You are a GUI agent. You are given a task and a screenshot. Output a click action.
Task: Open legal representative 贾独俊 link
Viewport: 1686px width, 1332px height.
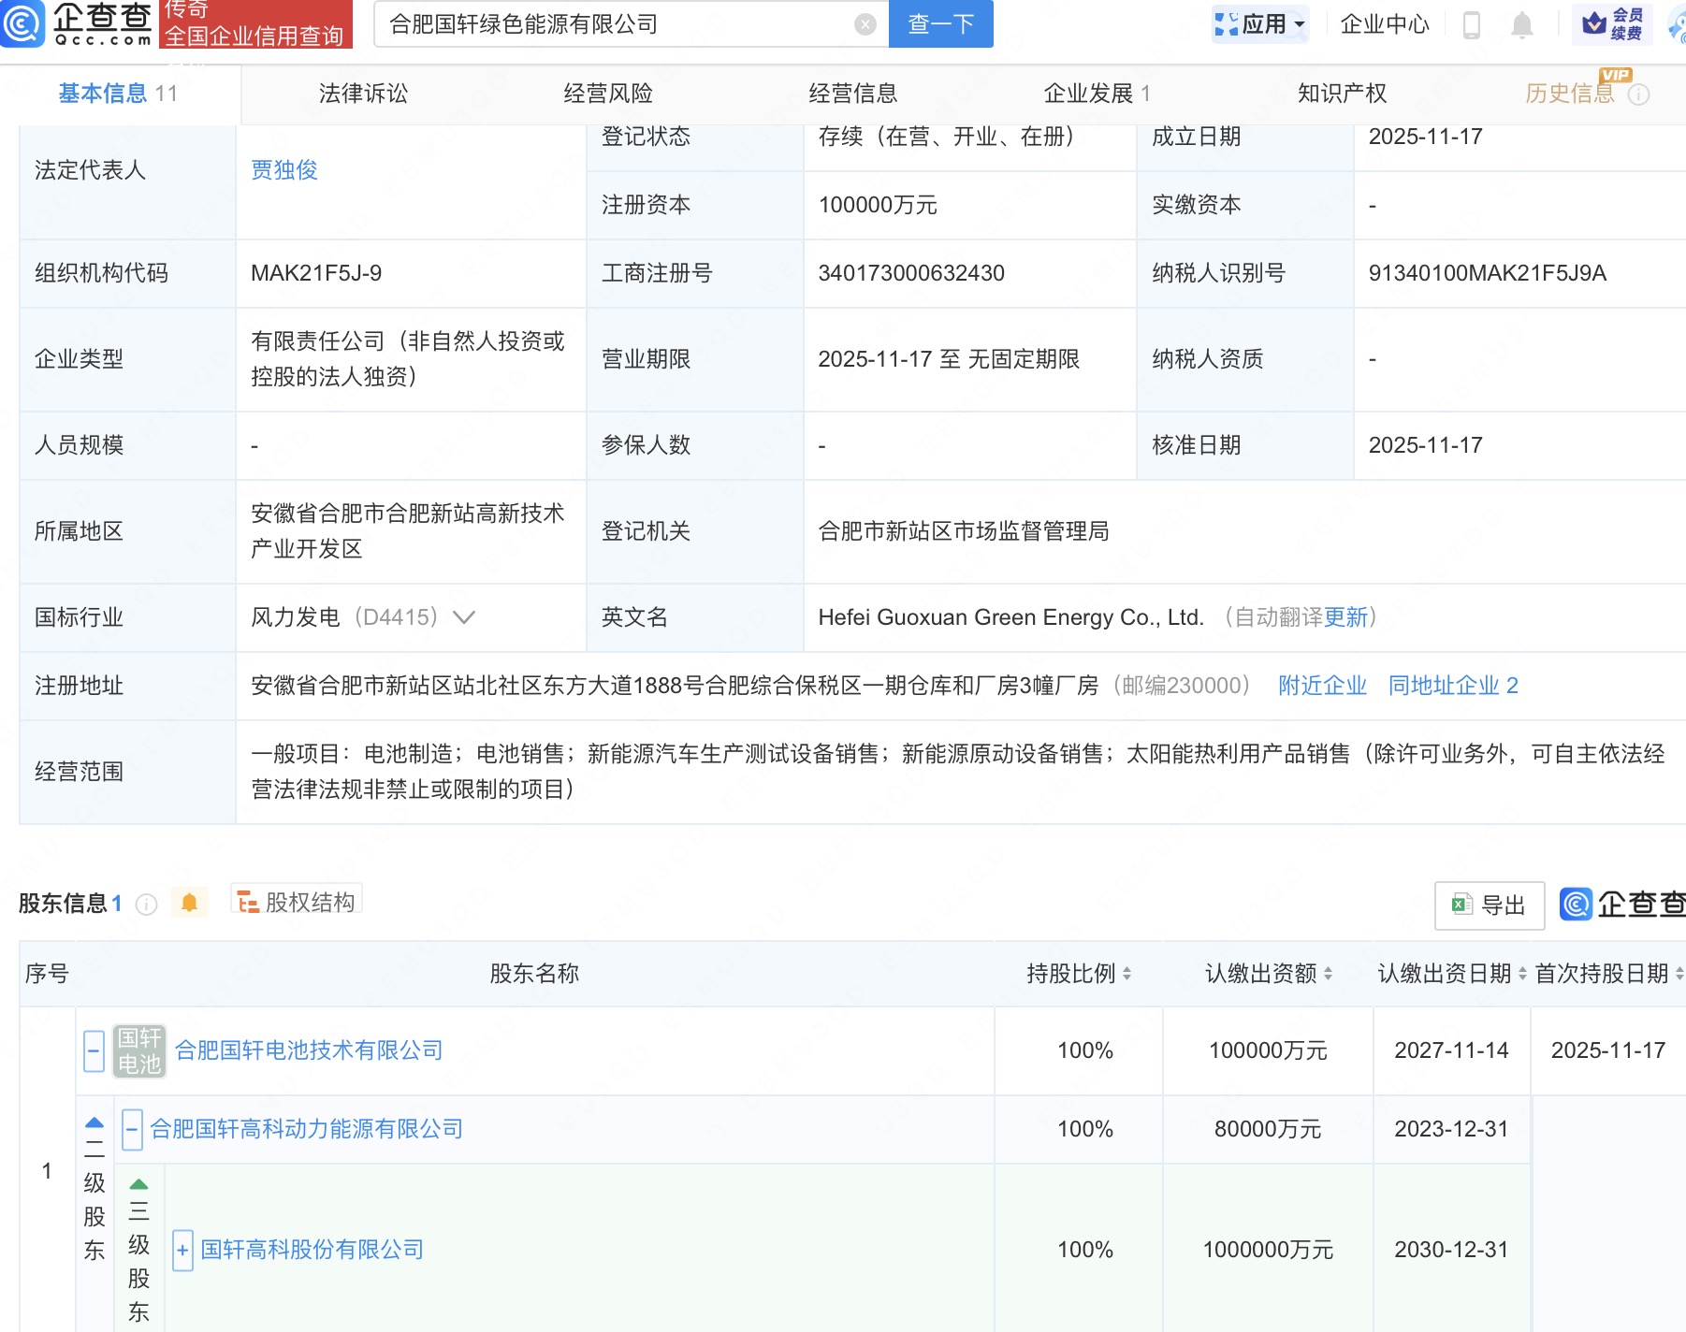coord(284,170)
